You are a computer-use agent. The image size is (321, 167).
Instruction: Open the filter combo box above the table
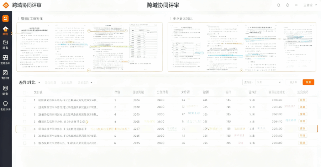[x=269, y=82]
